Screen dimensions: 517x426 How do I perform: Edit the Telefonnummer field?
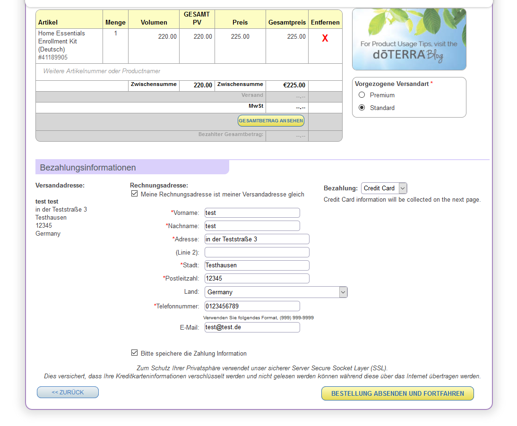point(252,306)
